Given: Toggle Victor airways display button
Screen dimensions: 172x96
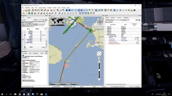Looking at the screenshot, I should click(90, 10).
